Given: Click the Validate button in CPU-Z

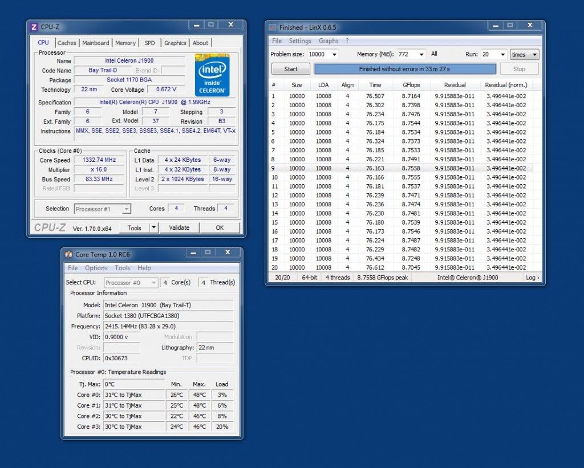Looking at the screenshot, I should (x=179, y=228).
